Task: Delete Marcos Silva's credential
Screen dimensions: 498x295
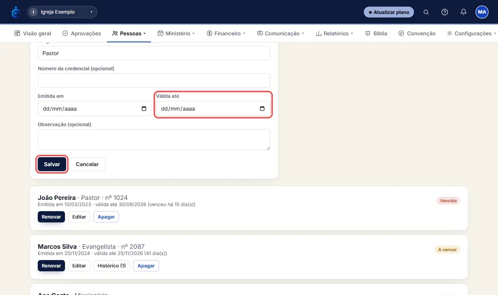Action: pos(146,265)
